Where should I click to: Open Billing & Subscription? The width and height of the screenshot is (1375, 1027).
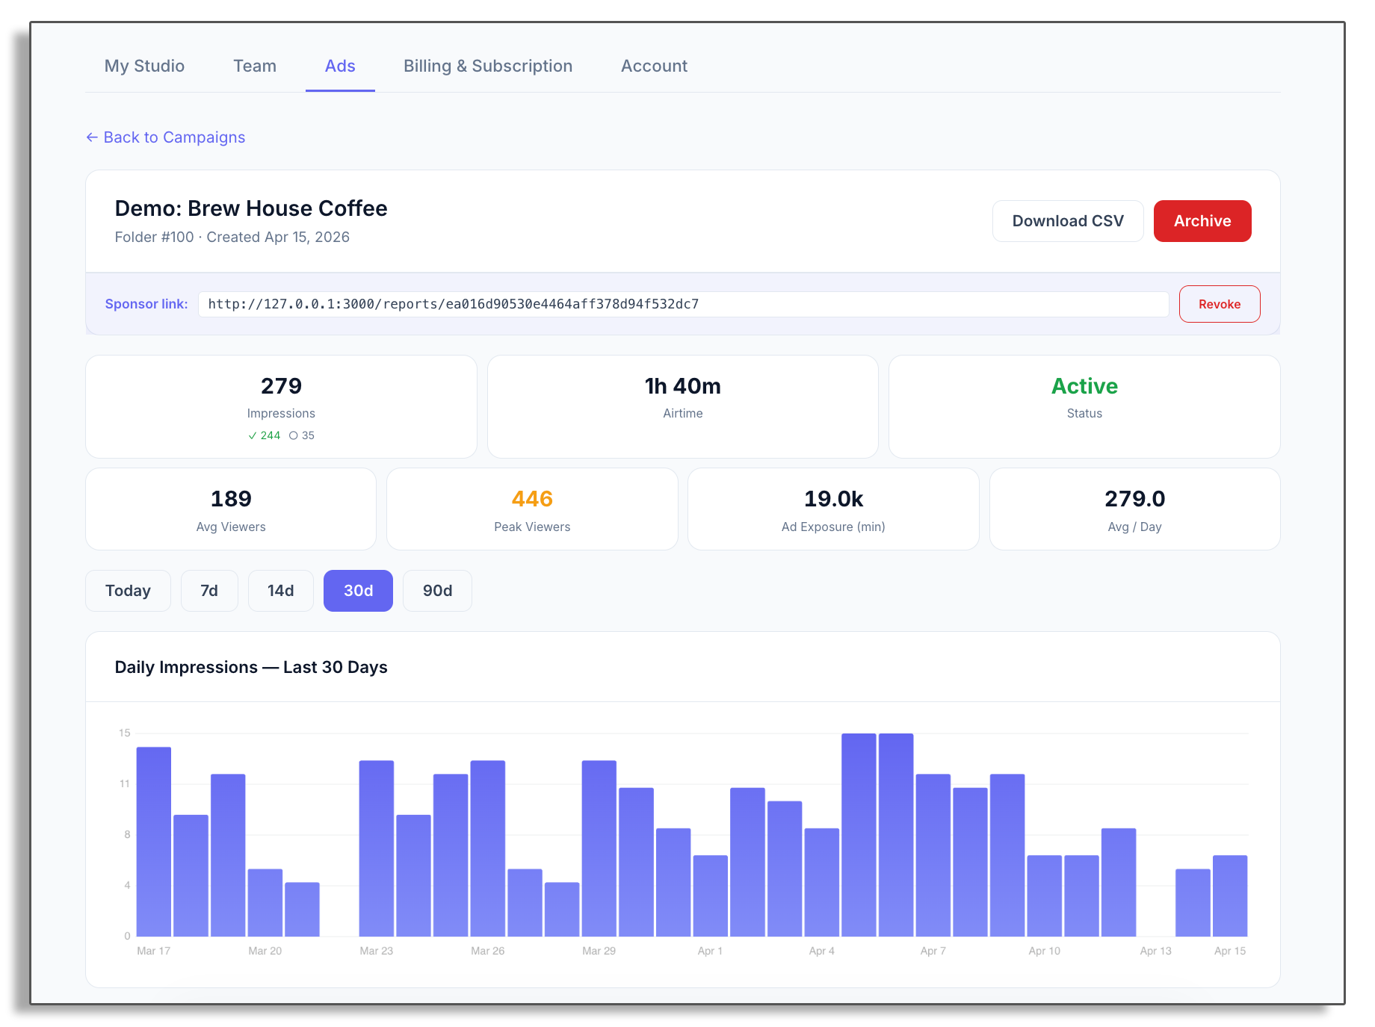tap(487, 66)
